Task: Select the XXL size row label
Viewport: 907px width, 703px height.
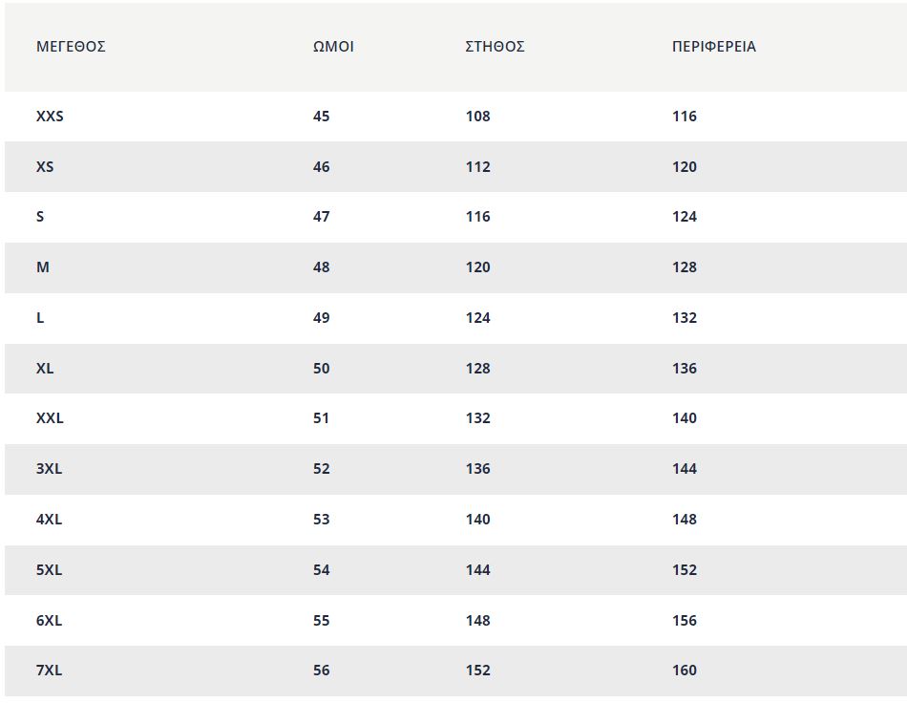Action: coord(50,417)
